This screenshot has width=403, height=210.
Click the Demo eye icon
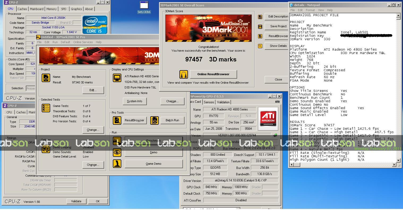pos(117,153)
